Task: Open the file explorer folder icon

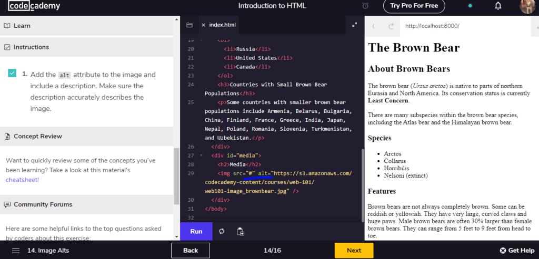Action: point(189,25)
